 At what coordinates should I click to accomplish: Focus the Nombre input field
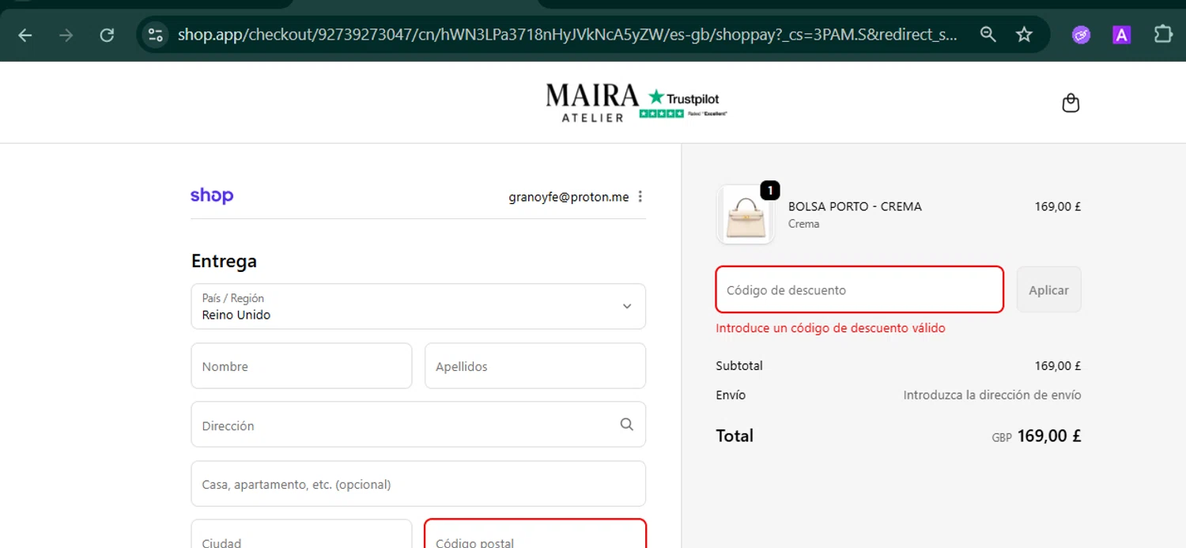[301, 366]
